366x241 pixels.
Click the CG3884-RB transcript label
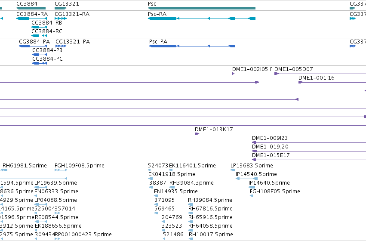47,23
